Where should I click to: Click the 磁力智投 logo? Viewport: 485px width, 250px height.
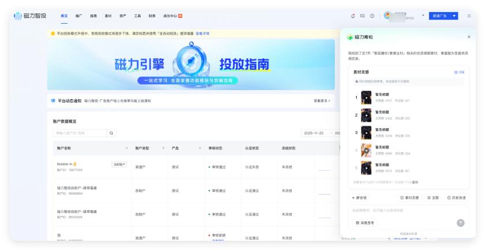pyautogui.click(x=30, y=16)
